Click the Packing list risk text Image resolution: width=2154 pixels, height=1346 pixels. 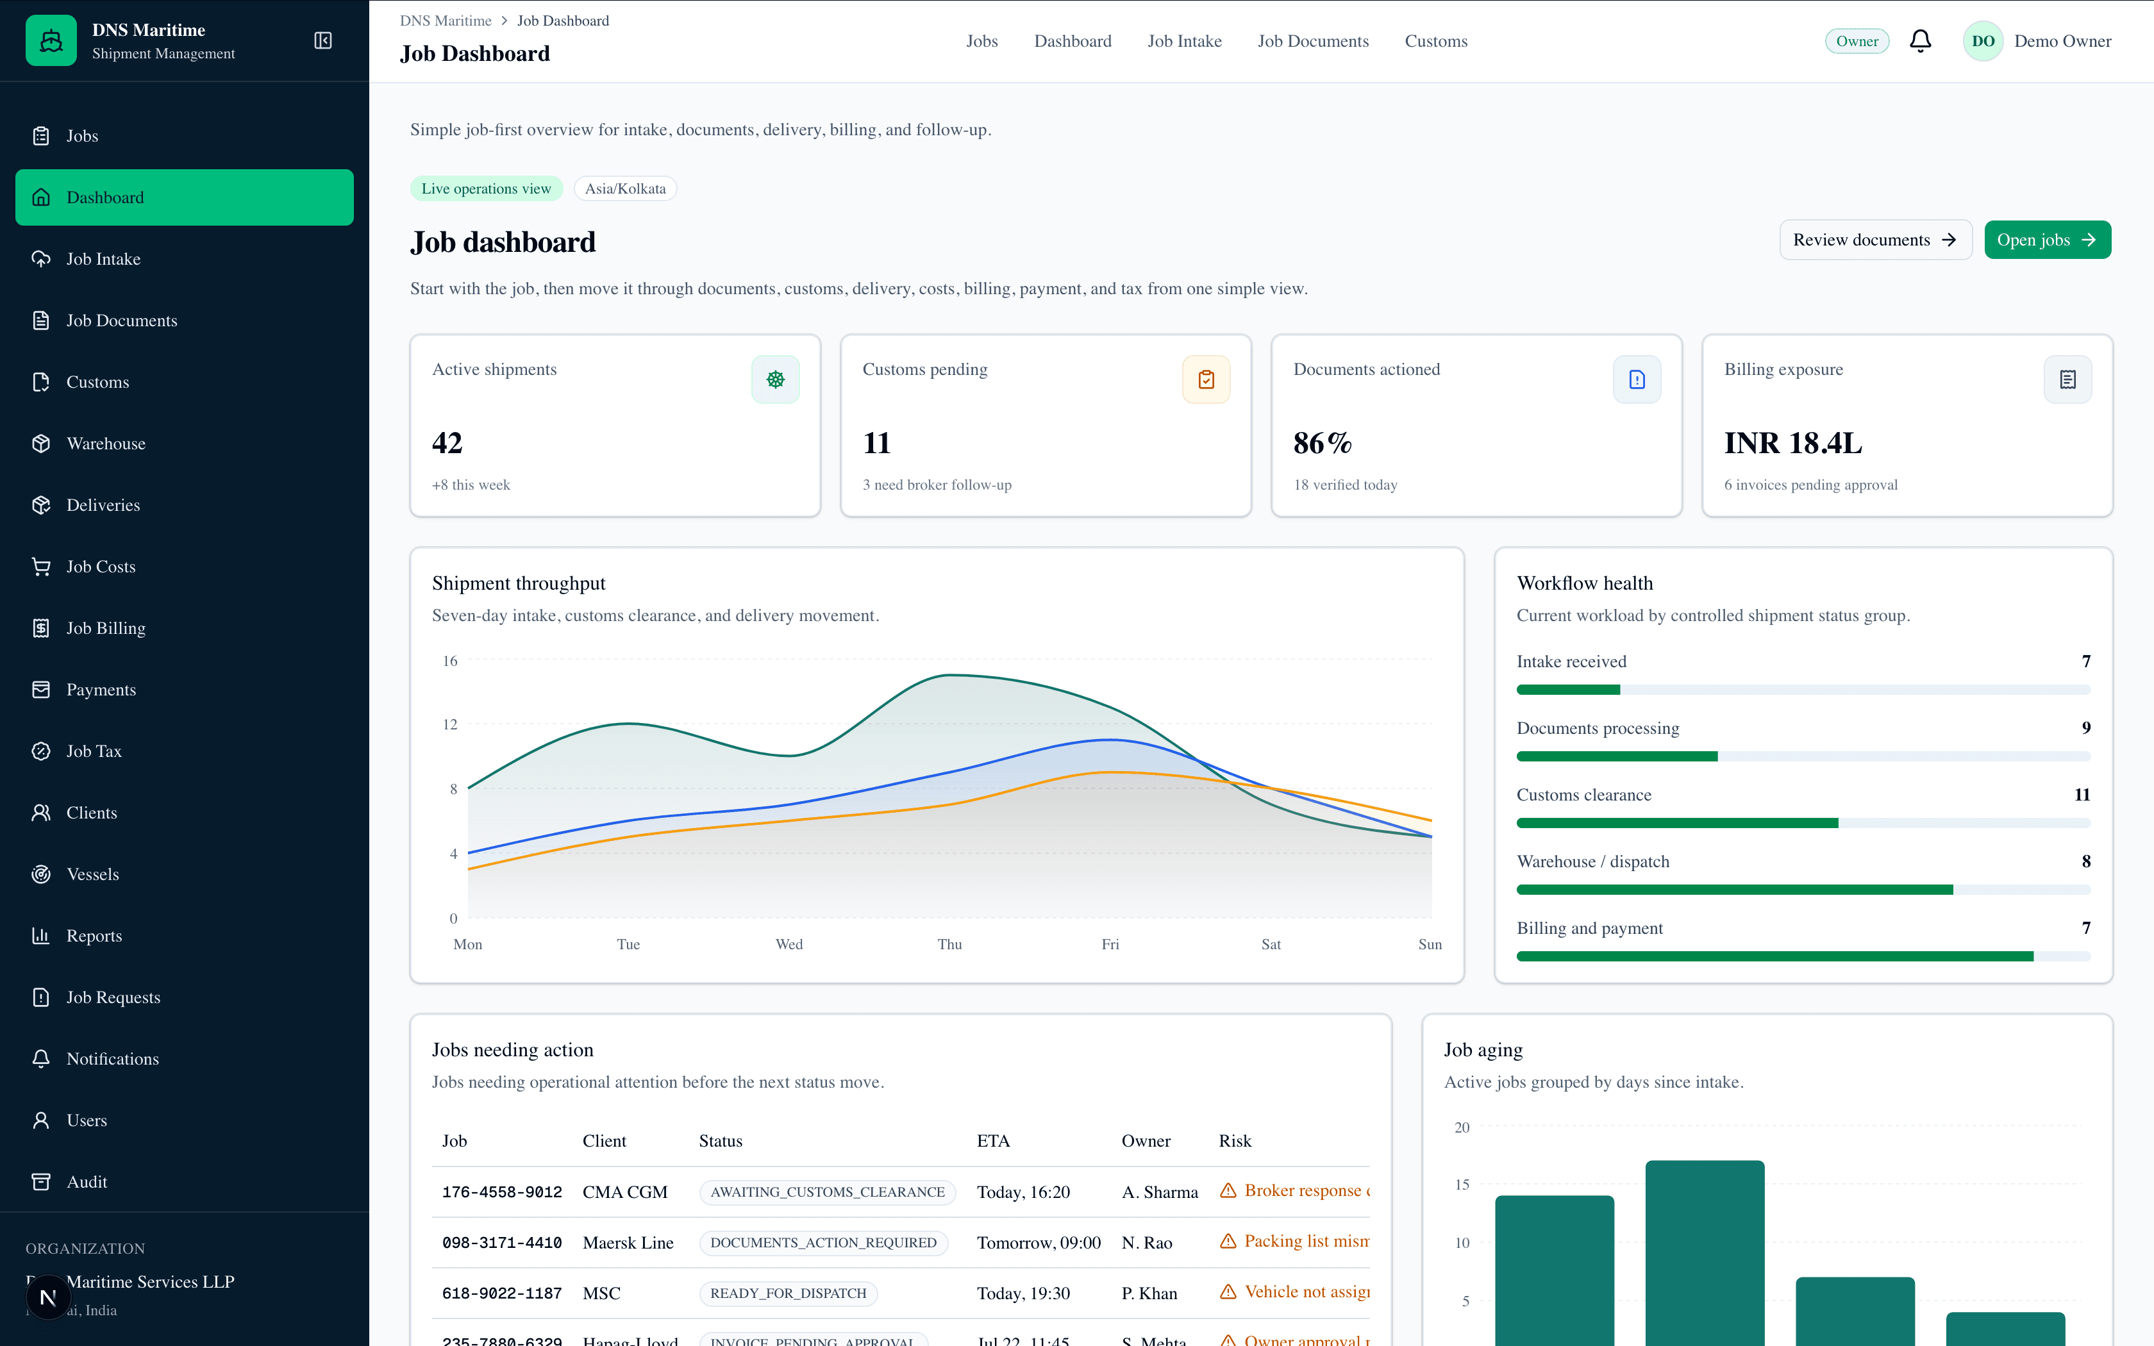(x=1307, y=1242)
